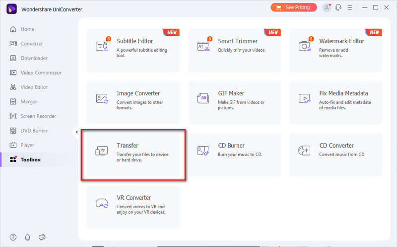Screen dimensions: 397x247
Task: Click the Converter sidebar icon
Action: [13, 44]
